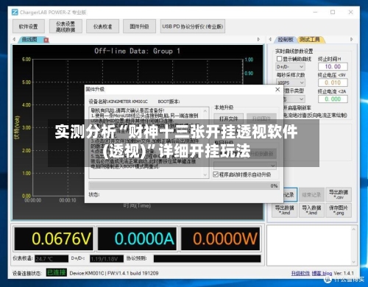The width and height of the screenshot is (368, 287).
Task: Click the 导入数据 *.kmd button
Action: [311, 210]
